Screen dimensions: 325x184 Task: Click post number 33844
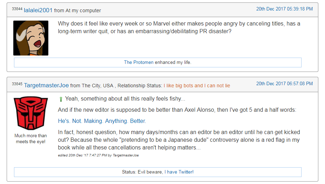[17, 9]
